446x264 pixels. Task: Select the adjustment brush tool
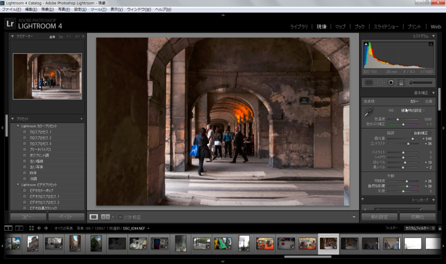tap(421, 82)
